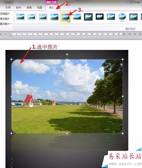
Task: Click the bottom-right corner sizing handle
Action: tap(123, 133)
